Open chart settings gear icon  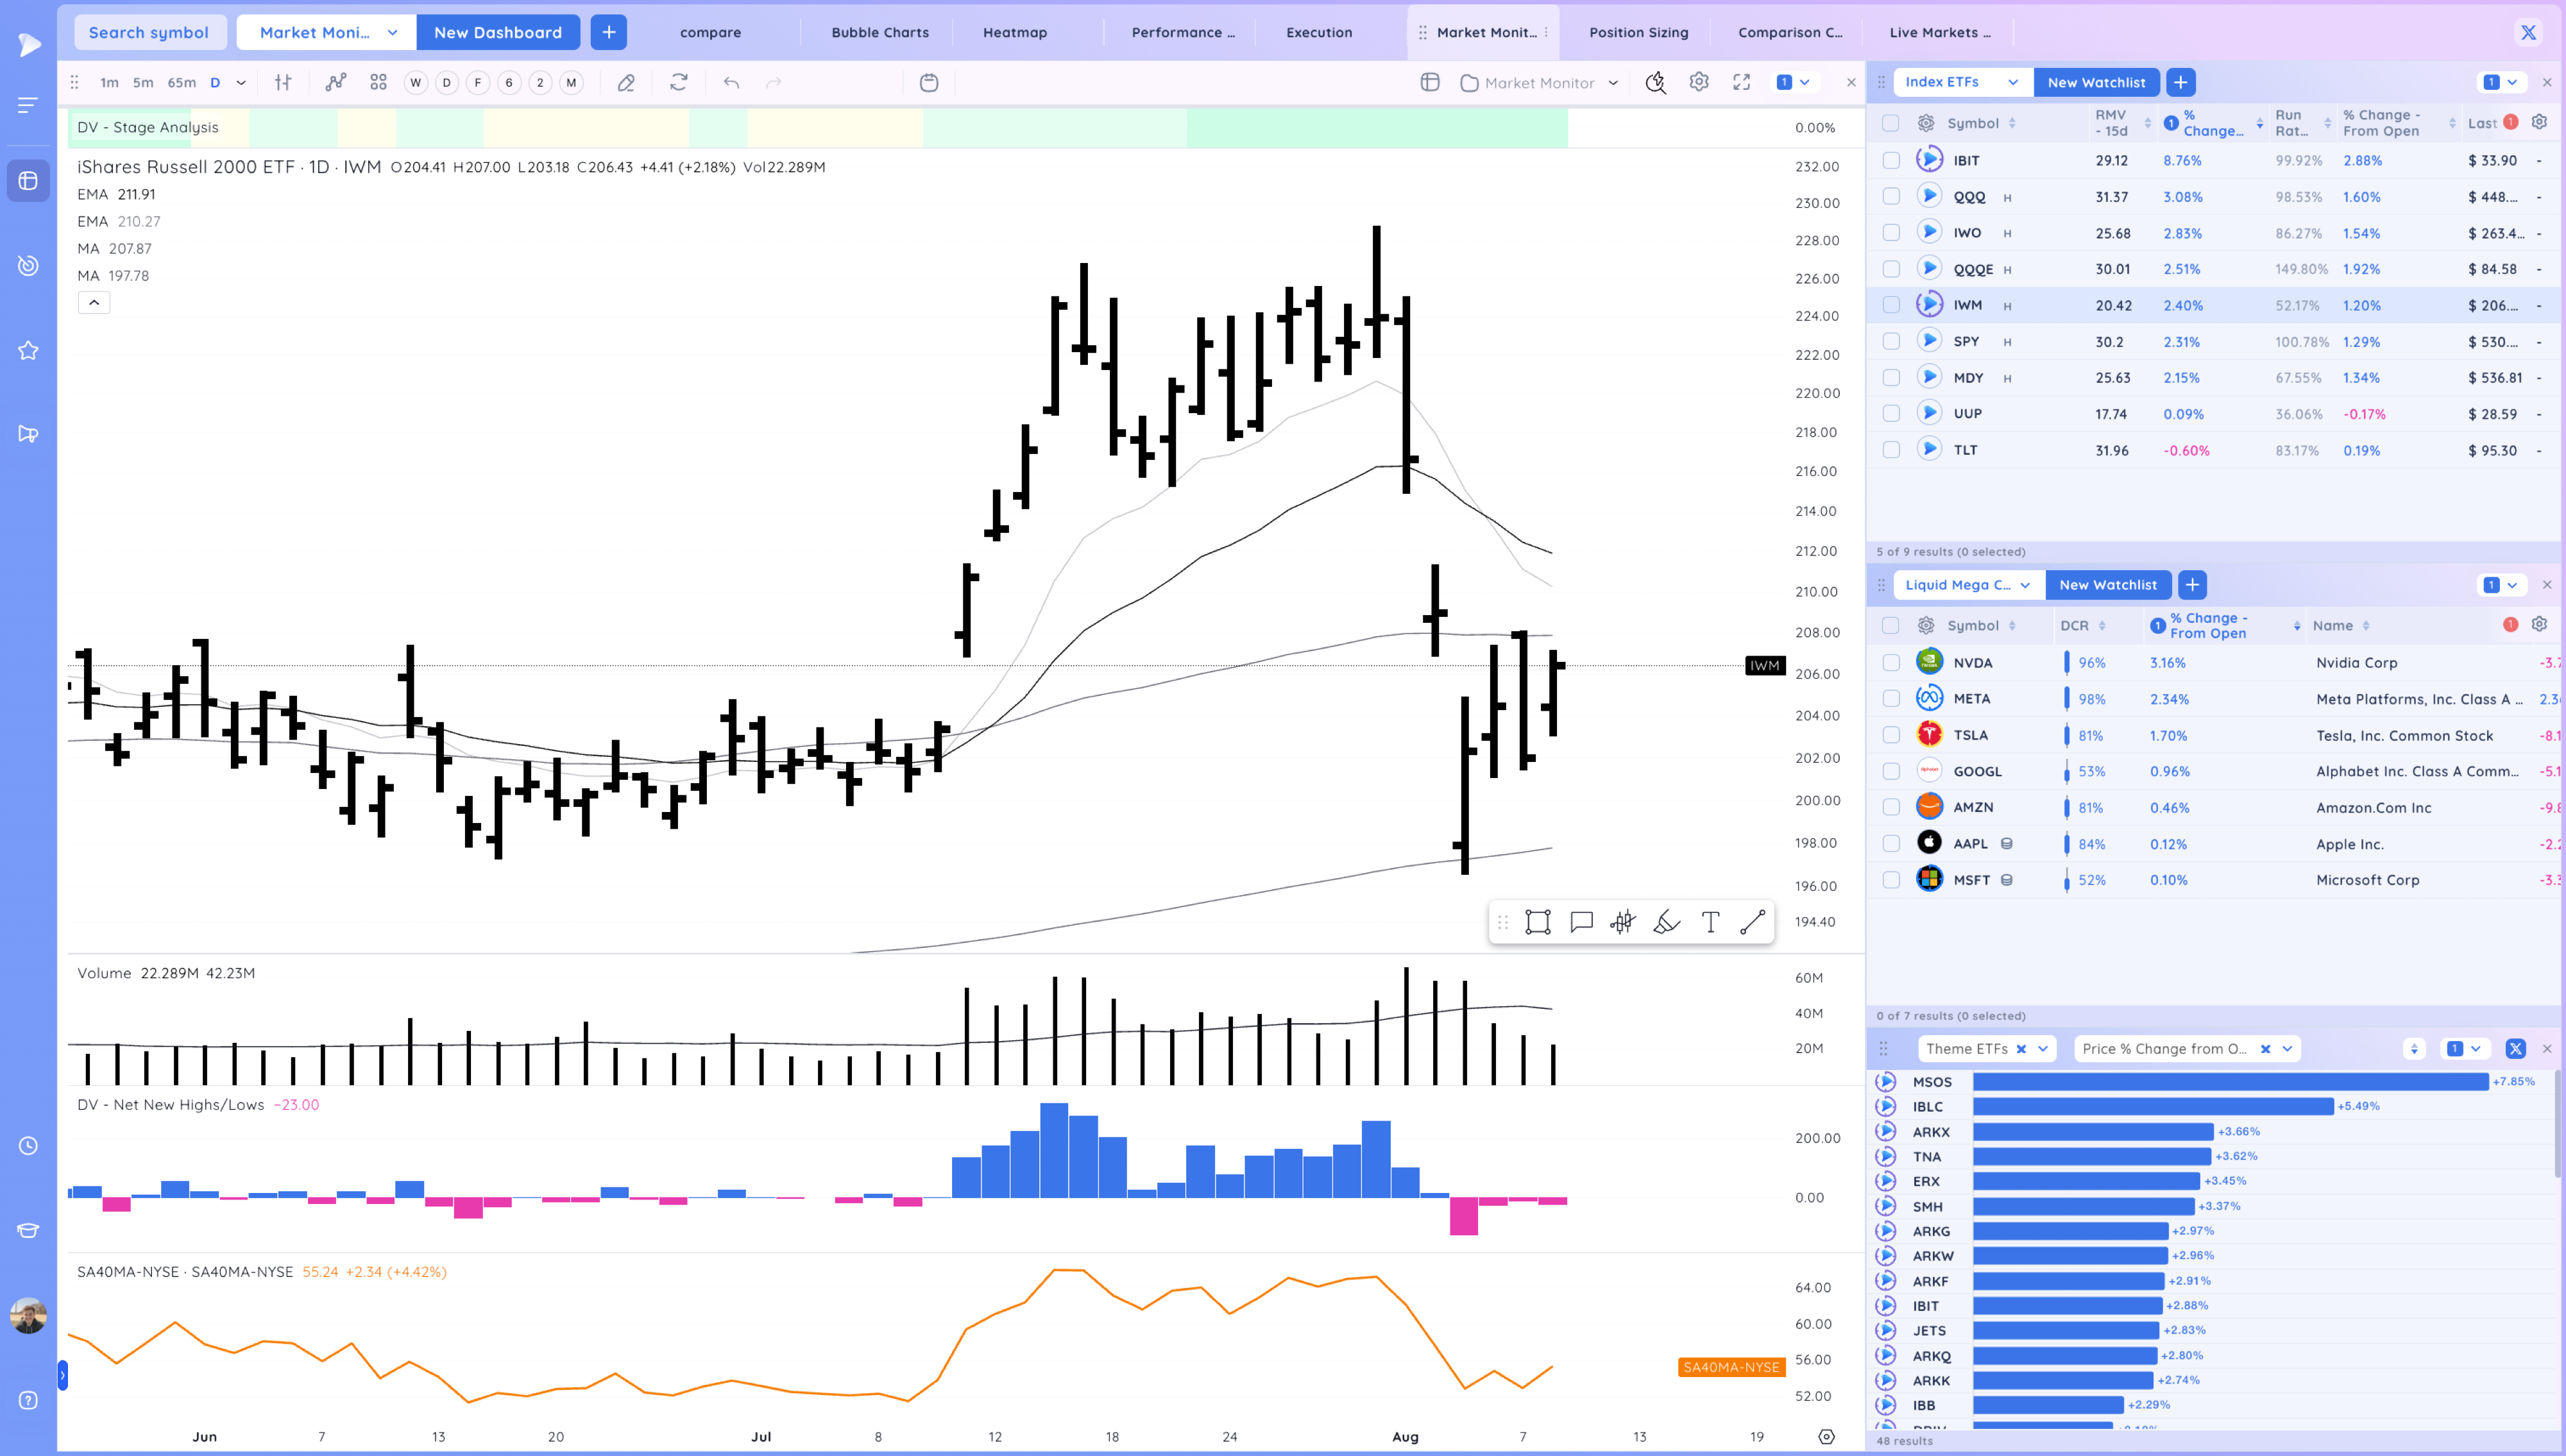[x=1699, y=82]
